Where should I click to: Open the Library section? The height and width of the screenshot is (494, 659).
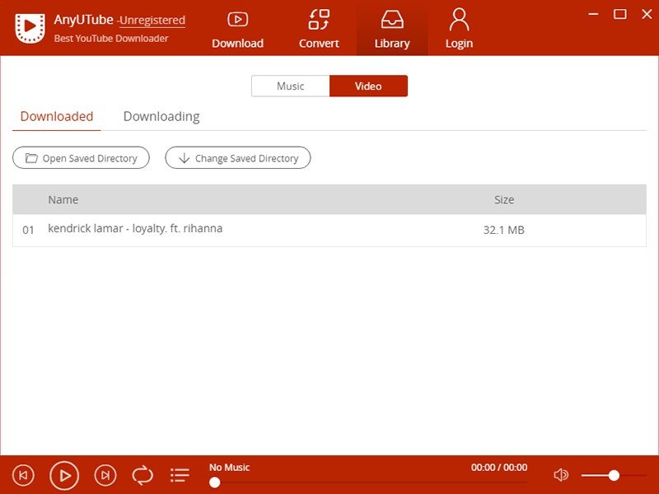392,30
